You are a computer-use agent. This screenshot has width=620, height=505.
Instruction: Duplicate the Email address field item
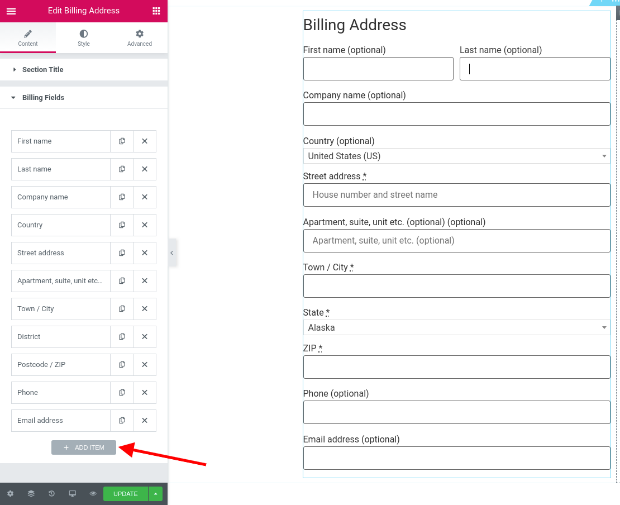pyautogui.click(x=122, y=421)
